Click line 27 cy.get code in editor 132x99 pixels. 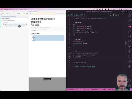[77, 57]
